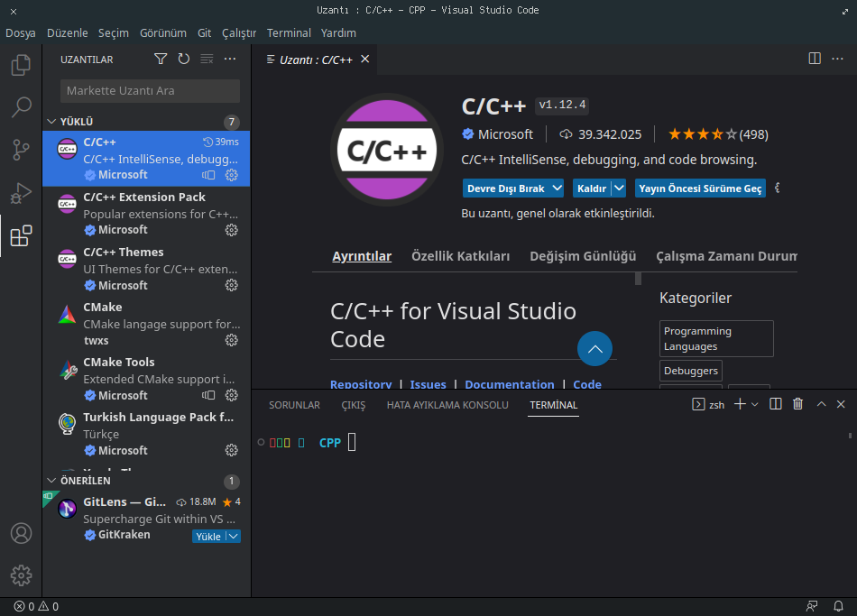
Task: Open the Issues link
Action: (428, 384)
